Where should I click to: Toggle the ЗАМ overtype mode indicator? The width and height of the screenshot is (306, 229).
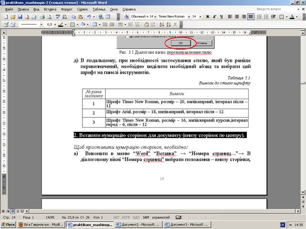pyautogui.click(x=145, y=217)
